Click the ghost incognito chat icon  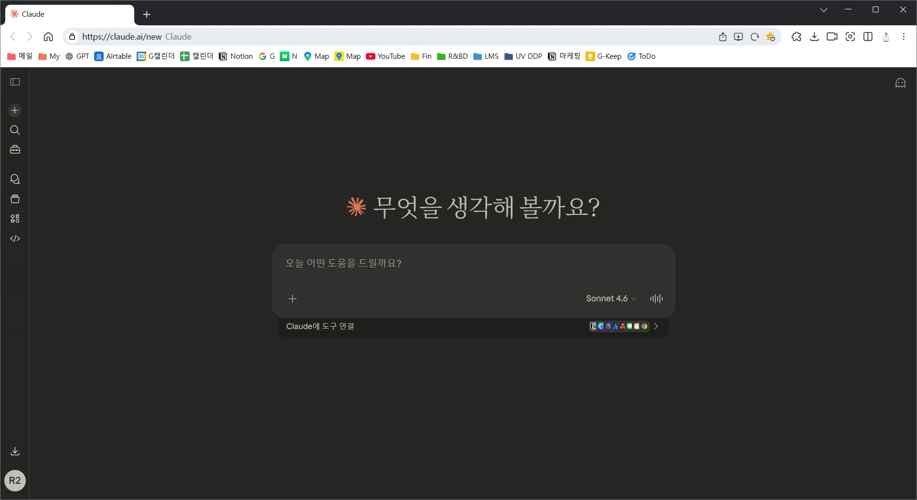[900, 83]
